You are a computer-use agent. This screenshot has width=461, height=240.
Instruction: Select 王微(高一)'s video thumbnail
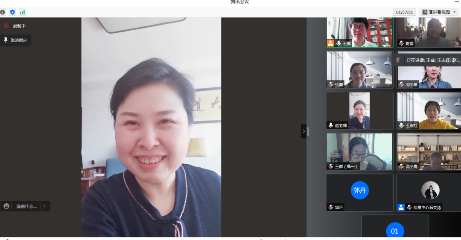pos(360,152)
